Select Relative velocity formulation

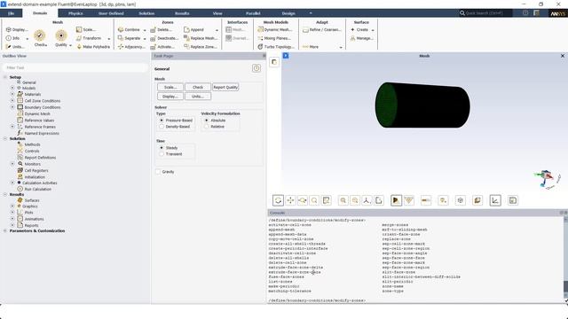coord(207,127)
